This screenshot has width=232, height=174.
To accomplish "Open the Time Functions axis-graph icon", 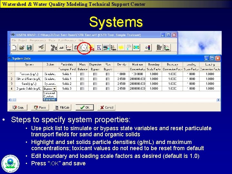I will [x=113, y=47].
